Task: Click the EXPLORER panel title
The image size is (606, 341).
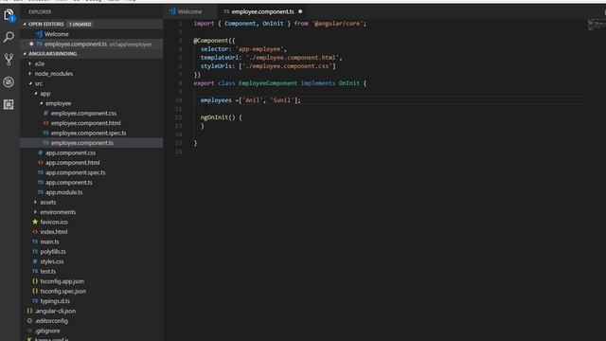Action: [40, 12]
